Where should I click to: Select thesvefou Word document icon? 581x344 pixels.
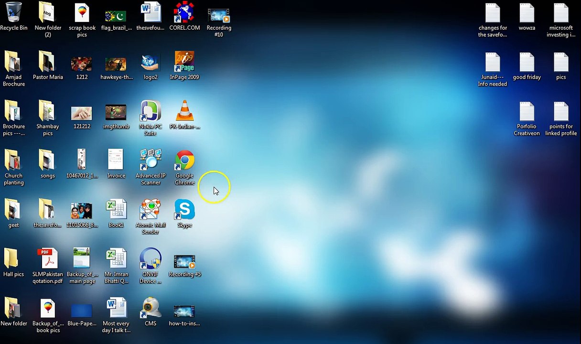[x=150, y=13]
